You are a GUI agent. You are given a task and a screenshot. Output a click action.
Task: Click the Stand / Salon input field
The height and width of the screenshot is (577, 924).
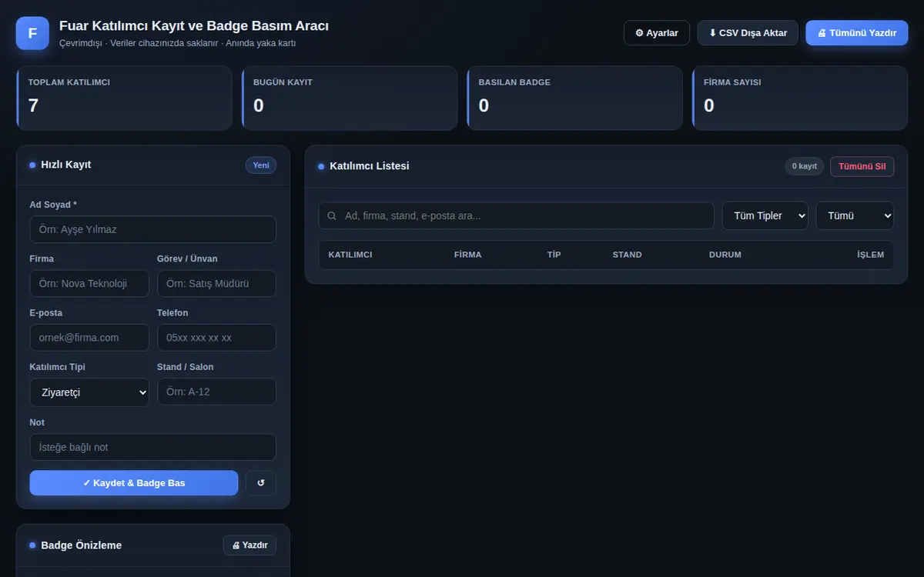(216, 392)
